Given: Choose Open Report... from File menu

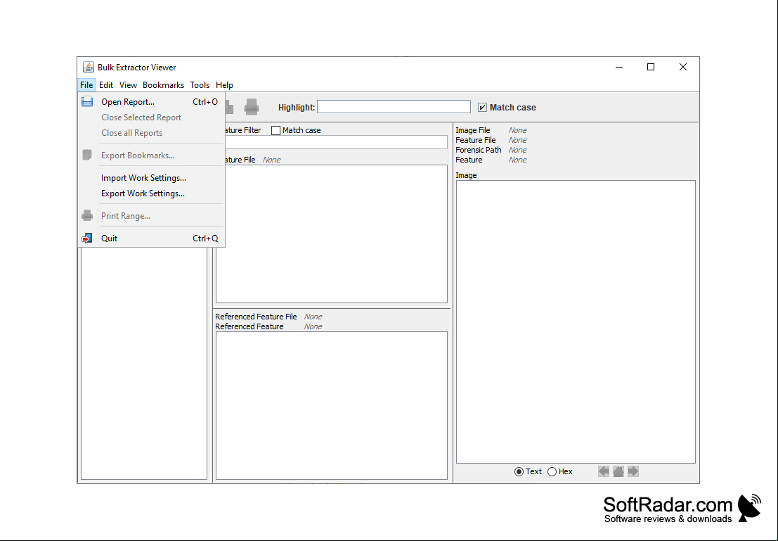Looking at the screenshot, I should click(151, 102).
